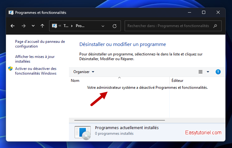Open the address bar history dropdown

tap(103, 26)
